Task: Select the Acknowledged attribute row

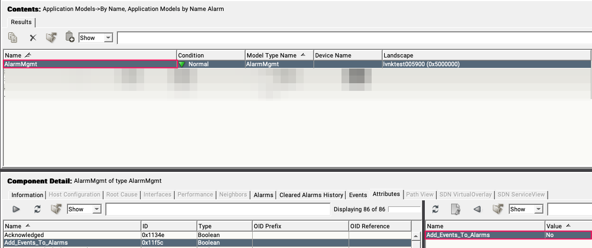Action: (71, 235)
